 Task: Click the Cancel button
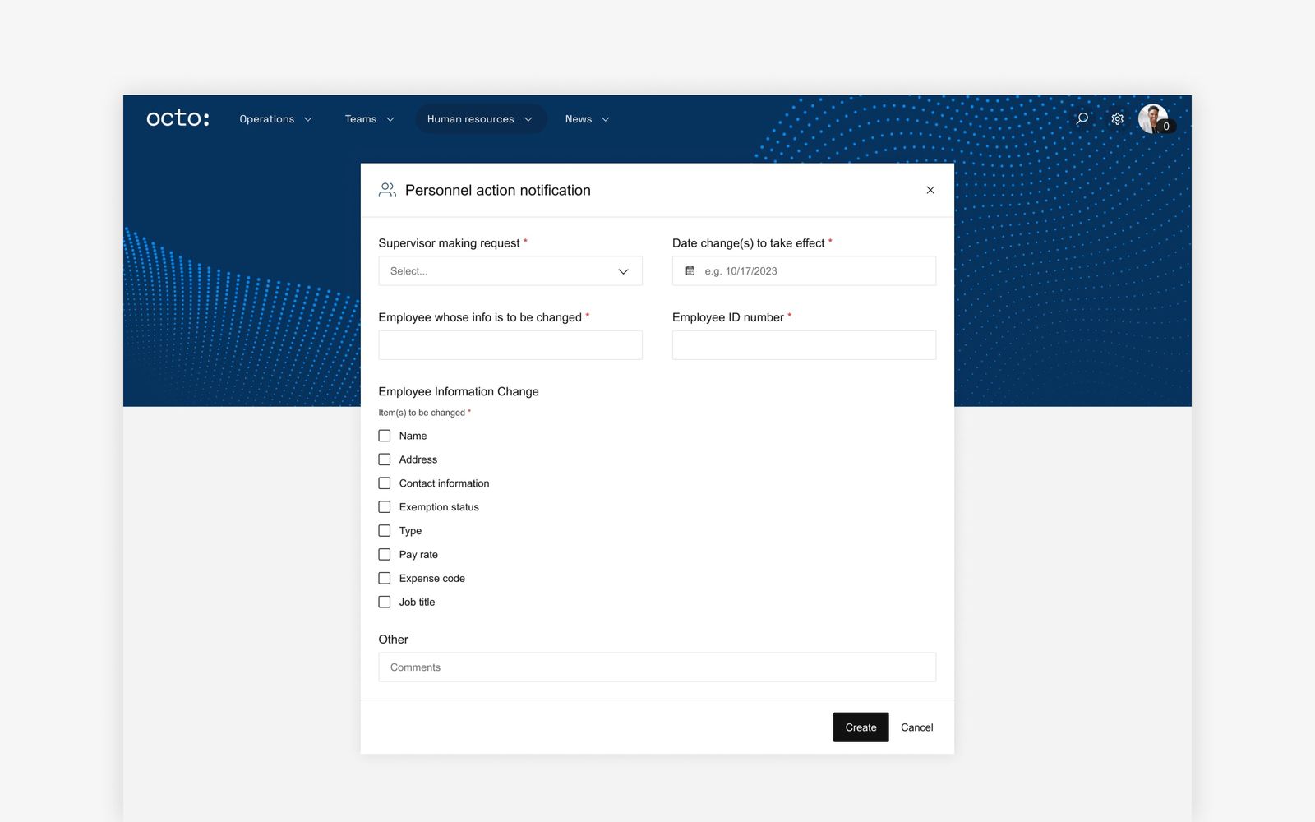[x=916, y=727]
